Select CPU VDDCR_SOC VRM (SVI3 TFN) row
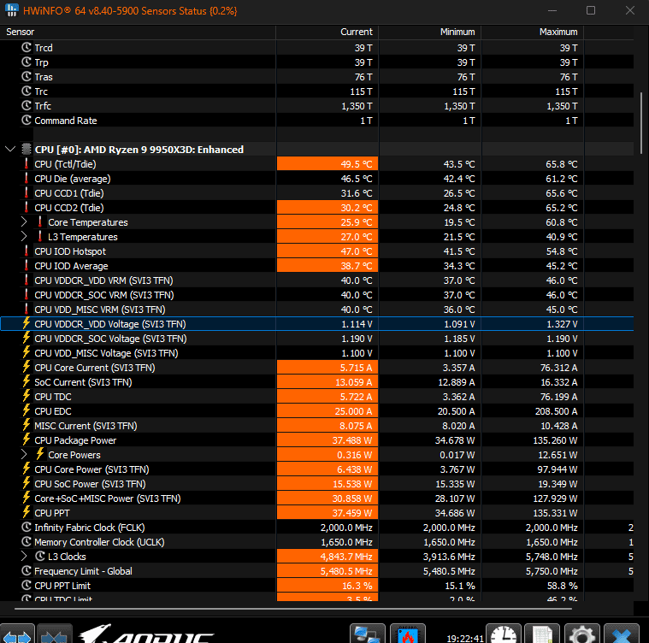Viewport: 649px width, 643px height. pyautogui.click(x=317, y=295)
